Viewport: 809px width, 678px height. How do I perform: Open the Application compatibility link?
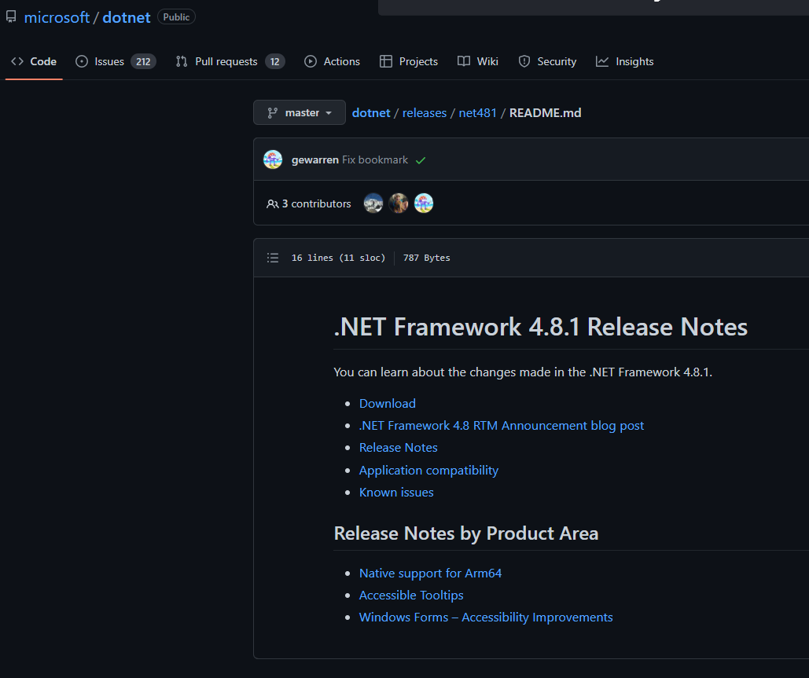[428, 471]
